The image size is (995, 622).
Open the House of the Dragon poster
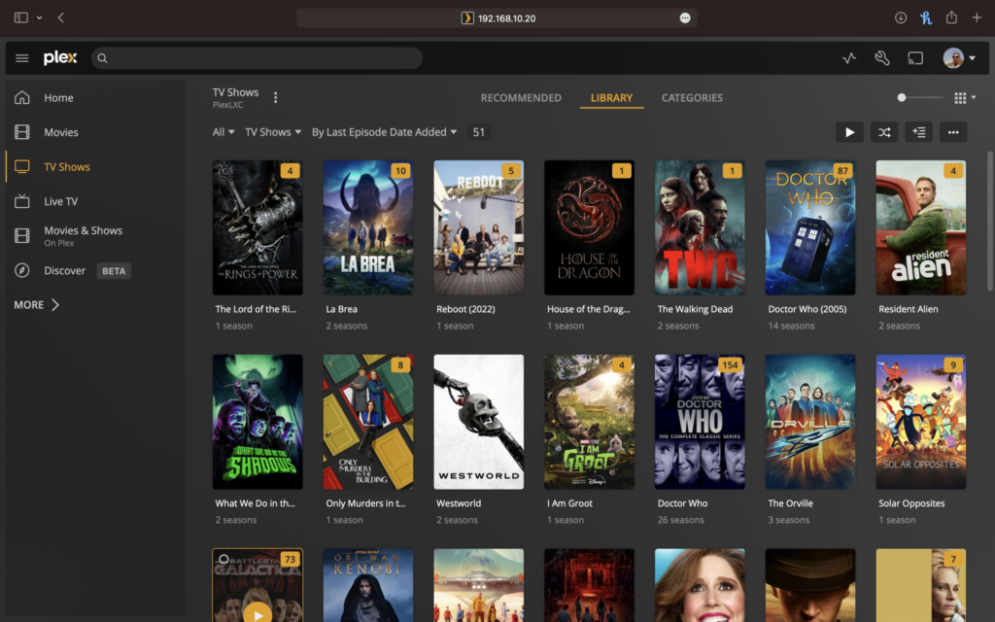click(x=589, y=227)
